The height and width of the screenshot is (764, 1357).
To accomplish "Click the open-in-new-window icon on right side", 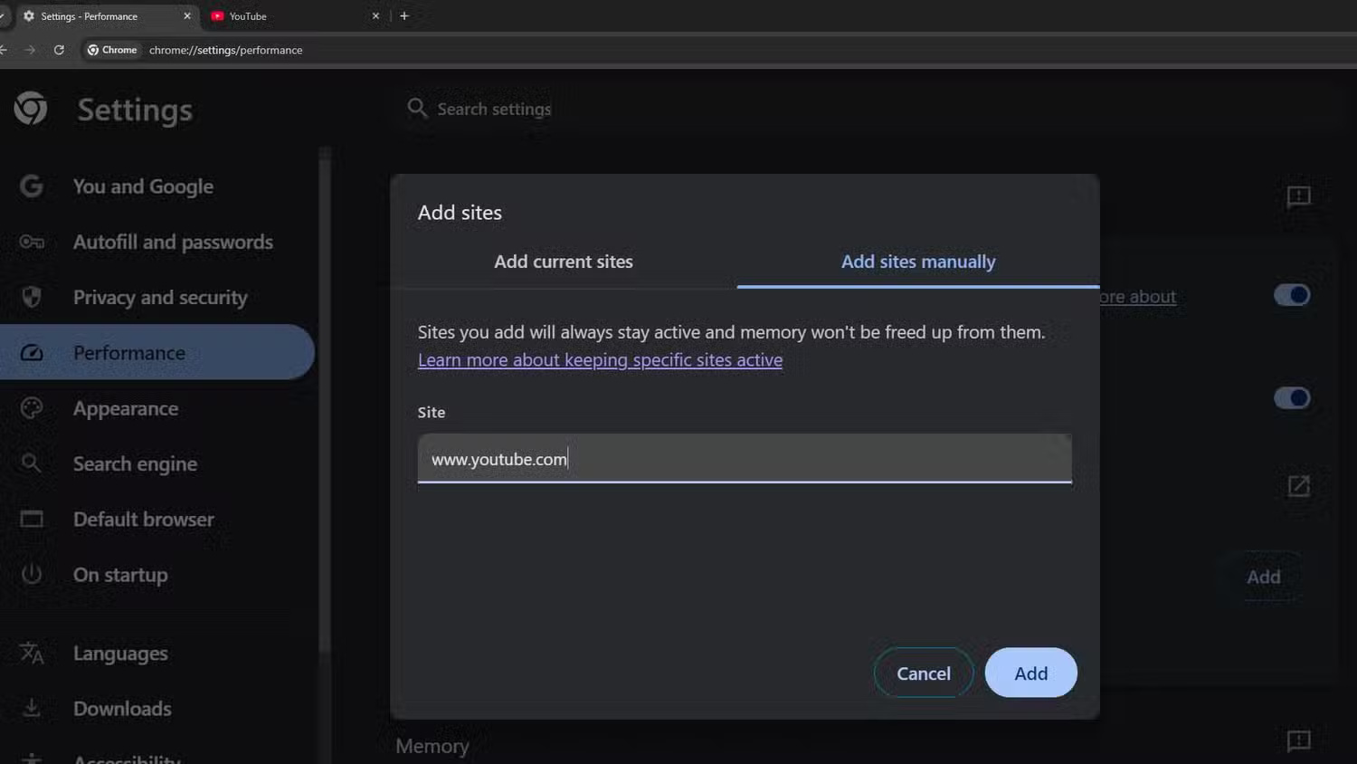I will [x=1298, y=486].
